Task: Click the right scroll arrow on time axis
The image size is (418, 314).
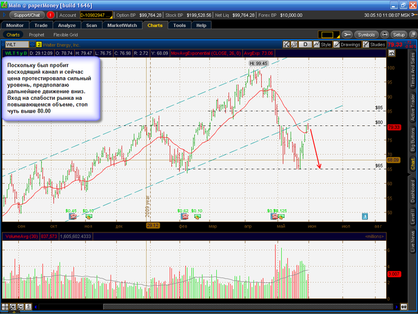Action: point(397,307)
